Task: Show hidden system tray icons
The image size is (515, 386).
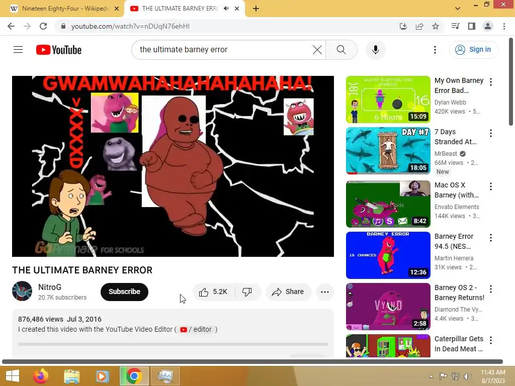Action: click(x=431, y=376)
